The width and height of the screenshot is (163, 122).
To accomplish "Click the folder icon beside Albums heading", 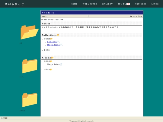I will coord(52,58).
